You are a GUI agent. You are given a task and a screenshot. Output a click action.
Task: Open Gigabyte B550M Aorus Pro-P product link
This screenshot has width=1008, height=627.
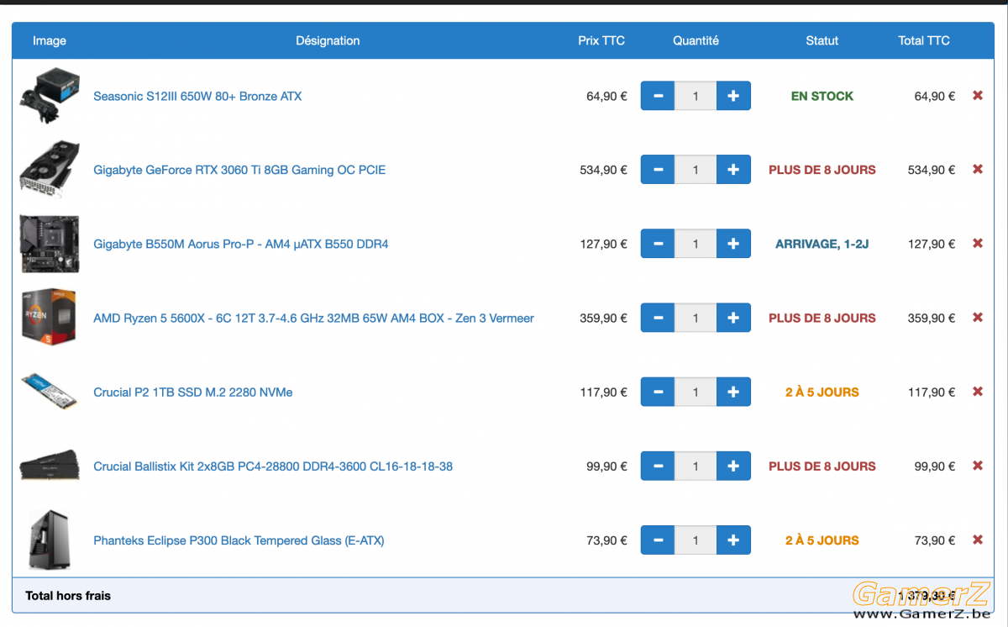[241, 244]
